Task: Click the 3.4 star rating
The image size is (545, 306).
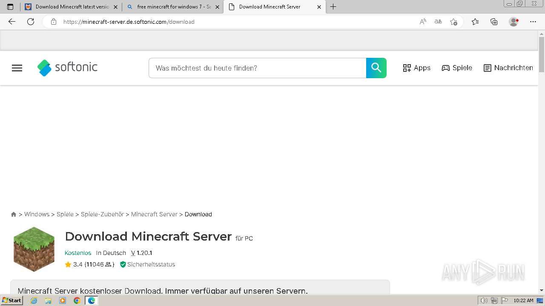Action: click(74, 264)
